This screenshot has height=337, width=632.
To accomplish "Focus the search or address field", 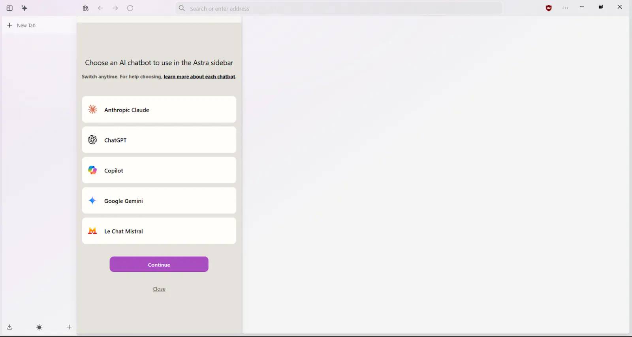I will coord(339,8).
